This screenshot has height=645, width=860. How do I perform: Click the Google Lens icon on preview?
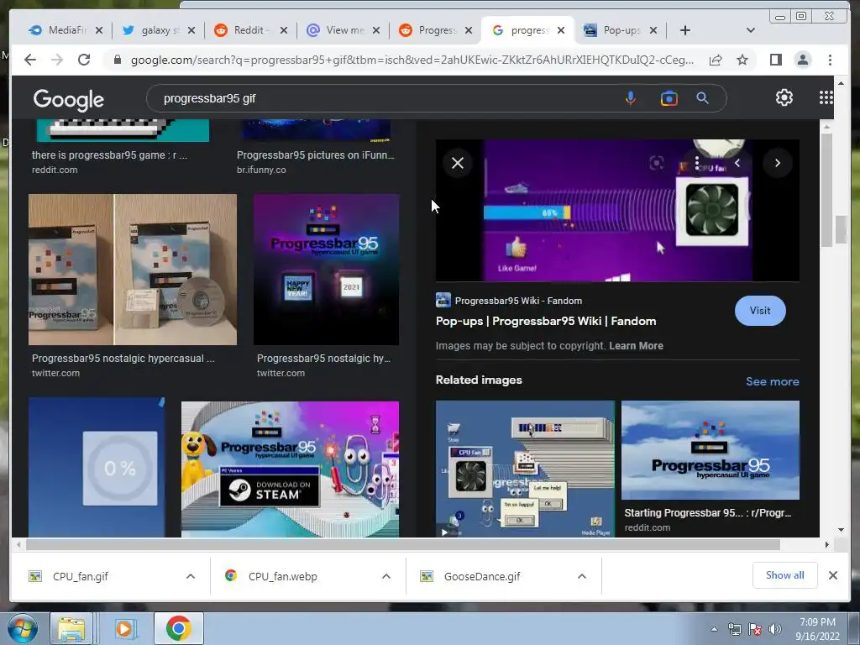click(x=657, y=163)
